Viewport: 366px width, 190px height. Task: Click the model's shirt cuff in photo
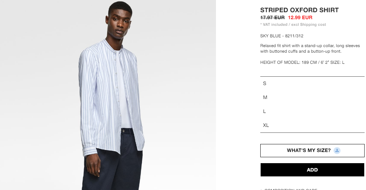coord(90,152)
